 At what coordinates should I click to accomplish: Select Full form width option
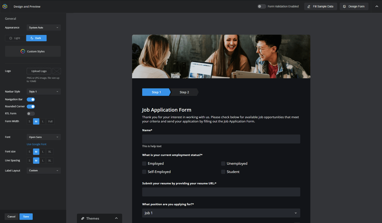pyautogui.click(x=50, y=121)
